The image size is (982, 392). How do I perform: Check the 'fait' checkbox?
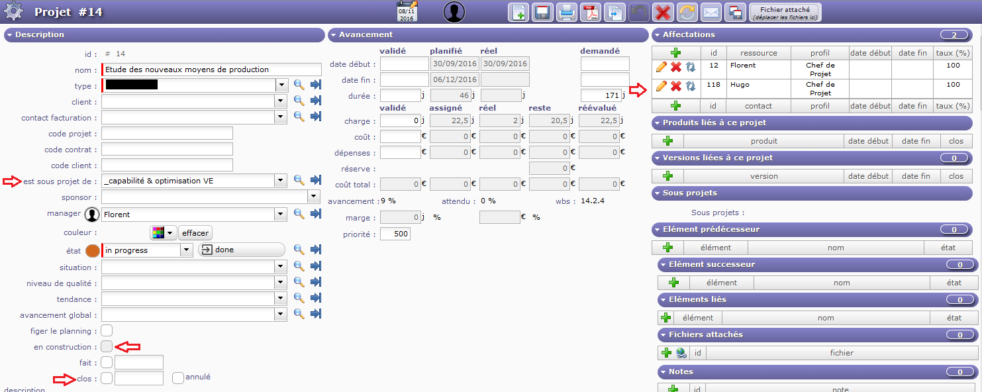click(107, 362)
